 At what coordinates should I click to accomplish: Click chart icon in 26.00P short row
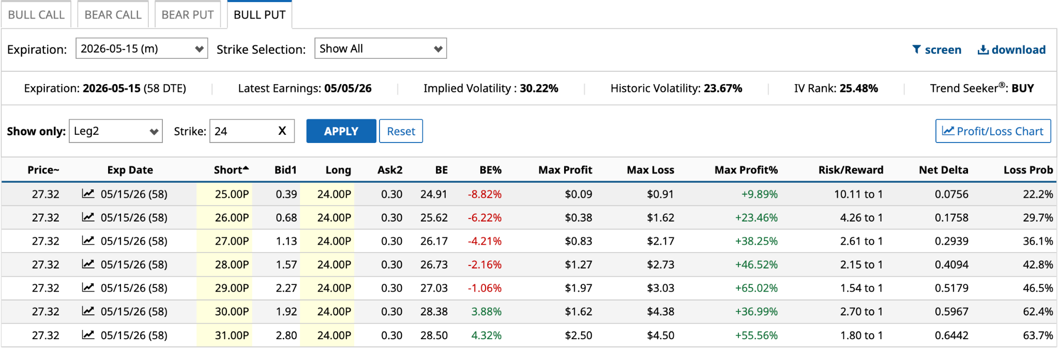click(x=88, y=217)
